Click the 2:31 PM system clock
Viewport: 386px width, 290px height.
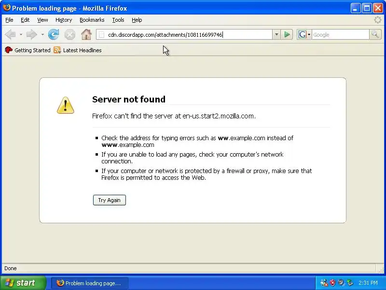pyautogui.click(x=368, y=283)
